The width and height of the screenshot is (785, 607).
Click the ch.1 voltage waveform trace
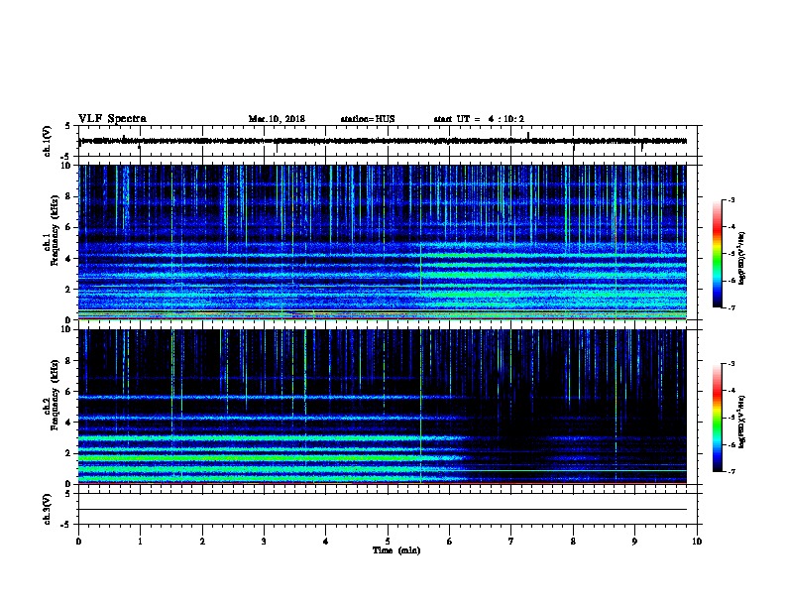pyautogui.click(x=383, y=141)
